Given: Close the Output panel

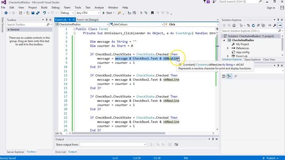Looking at the screenshot, I should [x=217, y=139].
